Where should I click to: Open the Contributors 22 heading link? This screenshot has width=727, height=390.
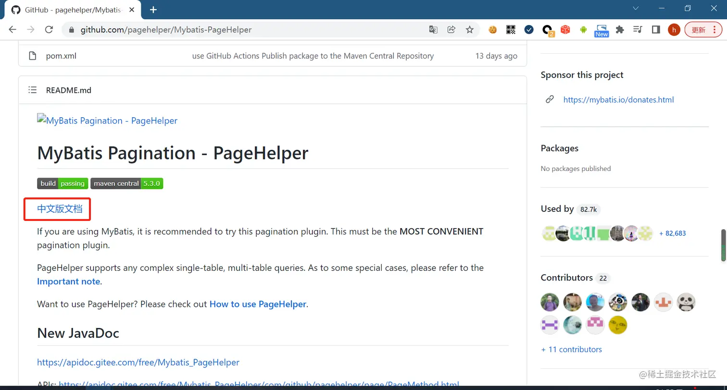(x=576, y=278)
